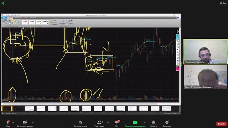This screenshot has width=228, height=128.
Task: Choose the green line style preset
Action: (39, 22)
